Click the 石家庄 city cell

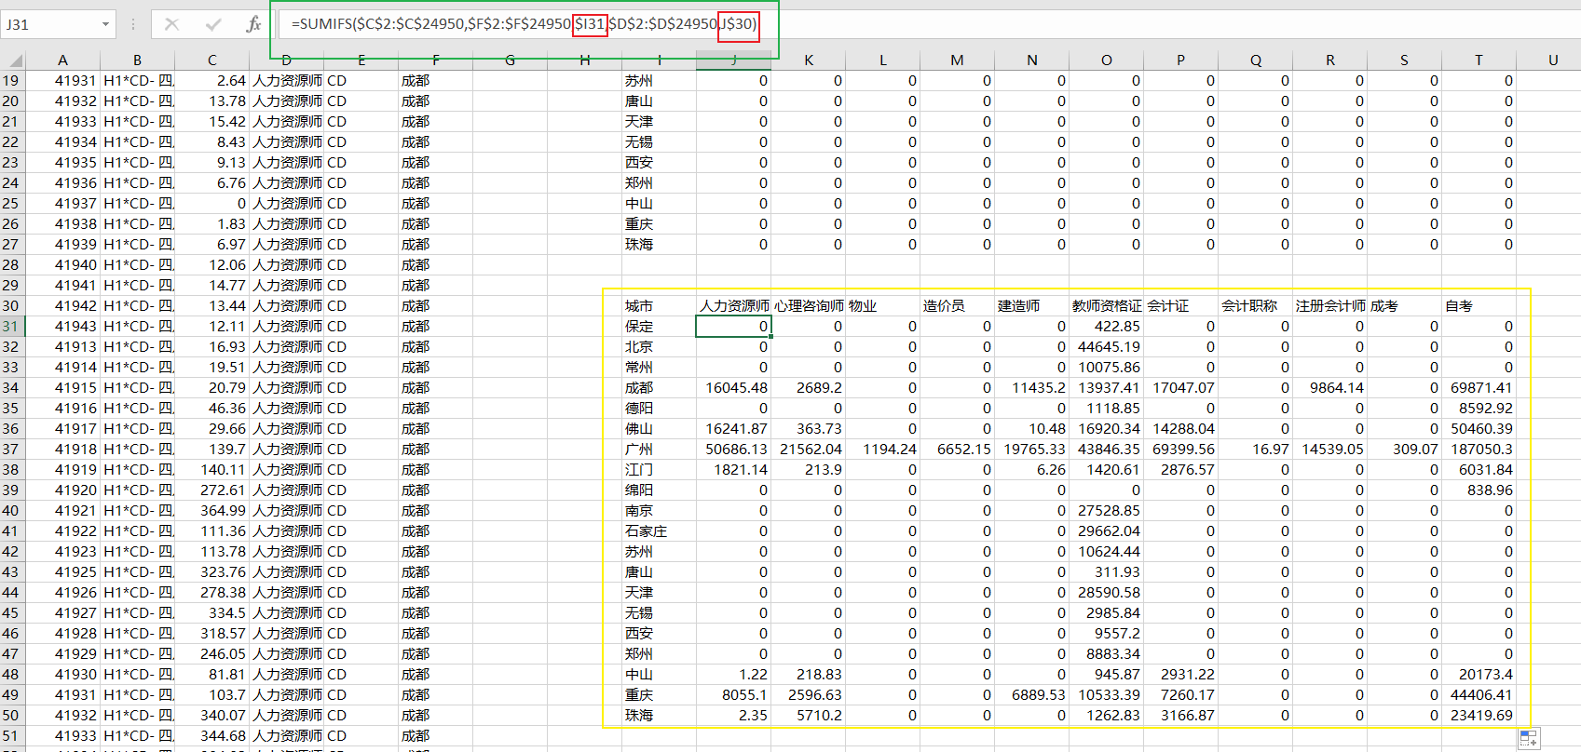point(660,531)
